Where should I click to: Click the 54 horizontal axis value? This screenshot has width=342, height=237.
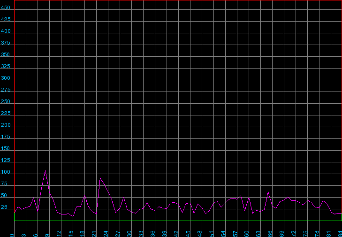coord(223,234)
